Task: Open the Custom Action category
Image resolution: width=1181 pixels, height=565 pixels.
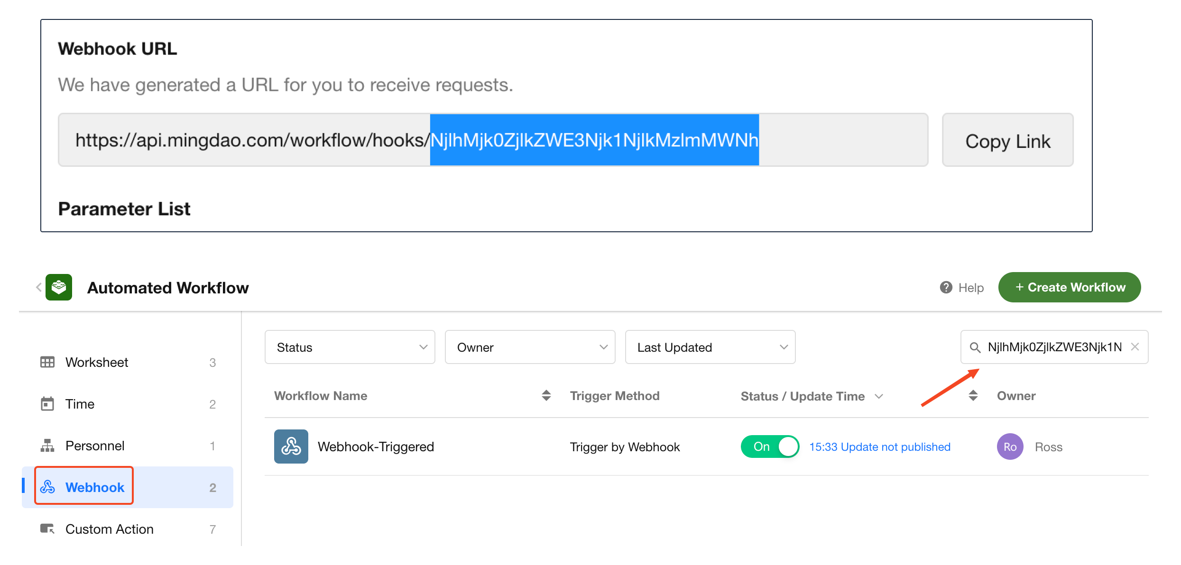Action: coord(109,529)
